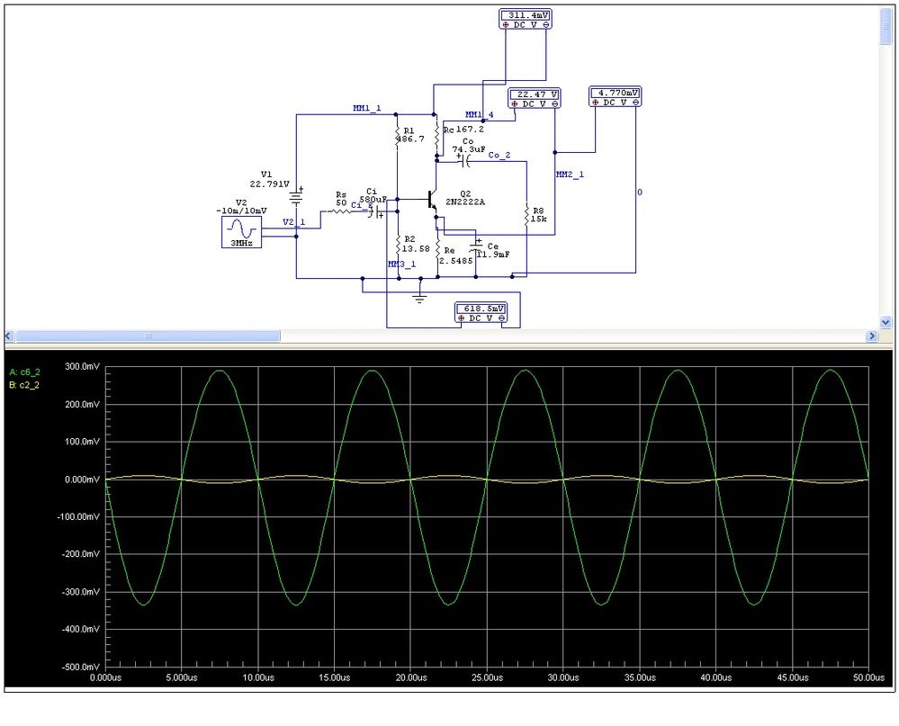Screen dimensions: 899x726
Task: Select the 22.47 V DC voltmeter
Action: pyautogui.click(x=535, y=99)
